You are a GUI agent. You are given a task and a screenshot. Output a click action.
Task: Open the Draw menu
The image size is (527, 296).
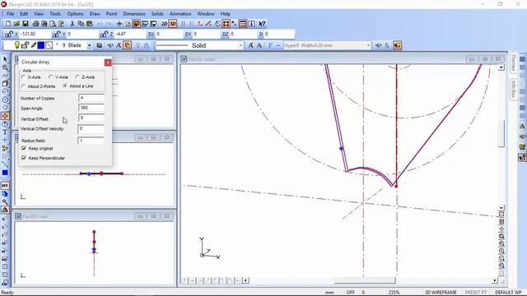click(95, 14)
